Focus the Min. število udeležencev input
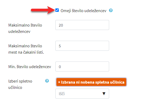 coord(82,67)
